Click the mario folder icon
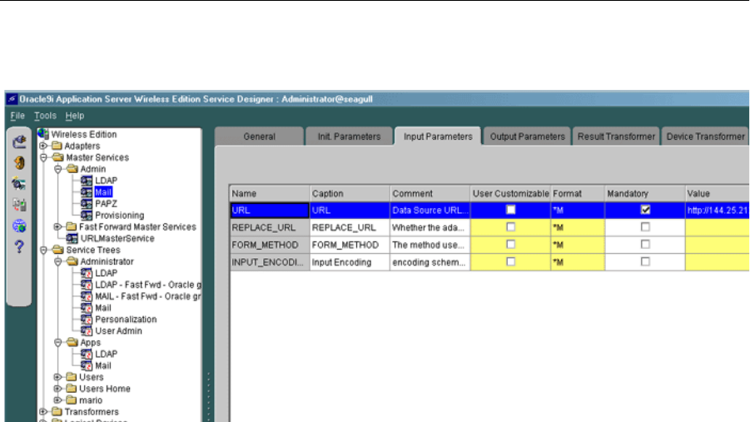The width and height of the screenshot is (750, 422). coord(72,400)
